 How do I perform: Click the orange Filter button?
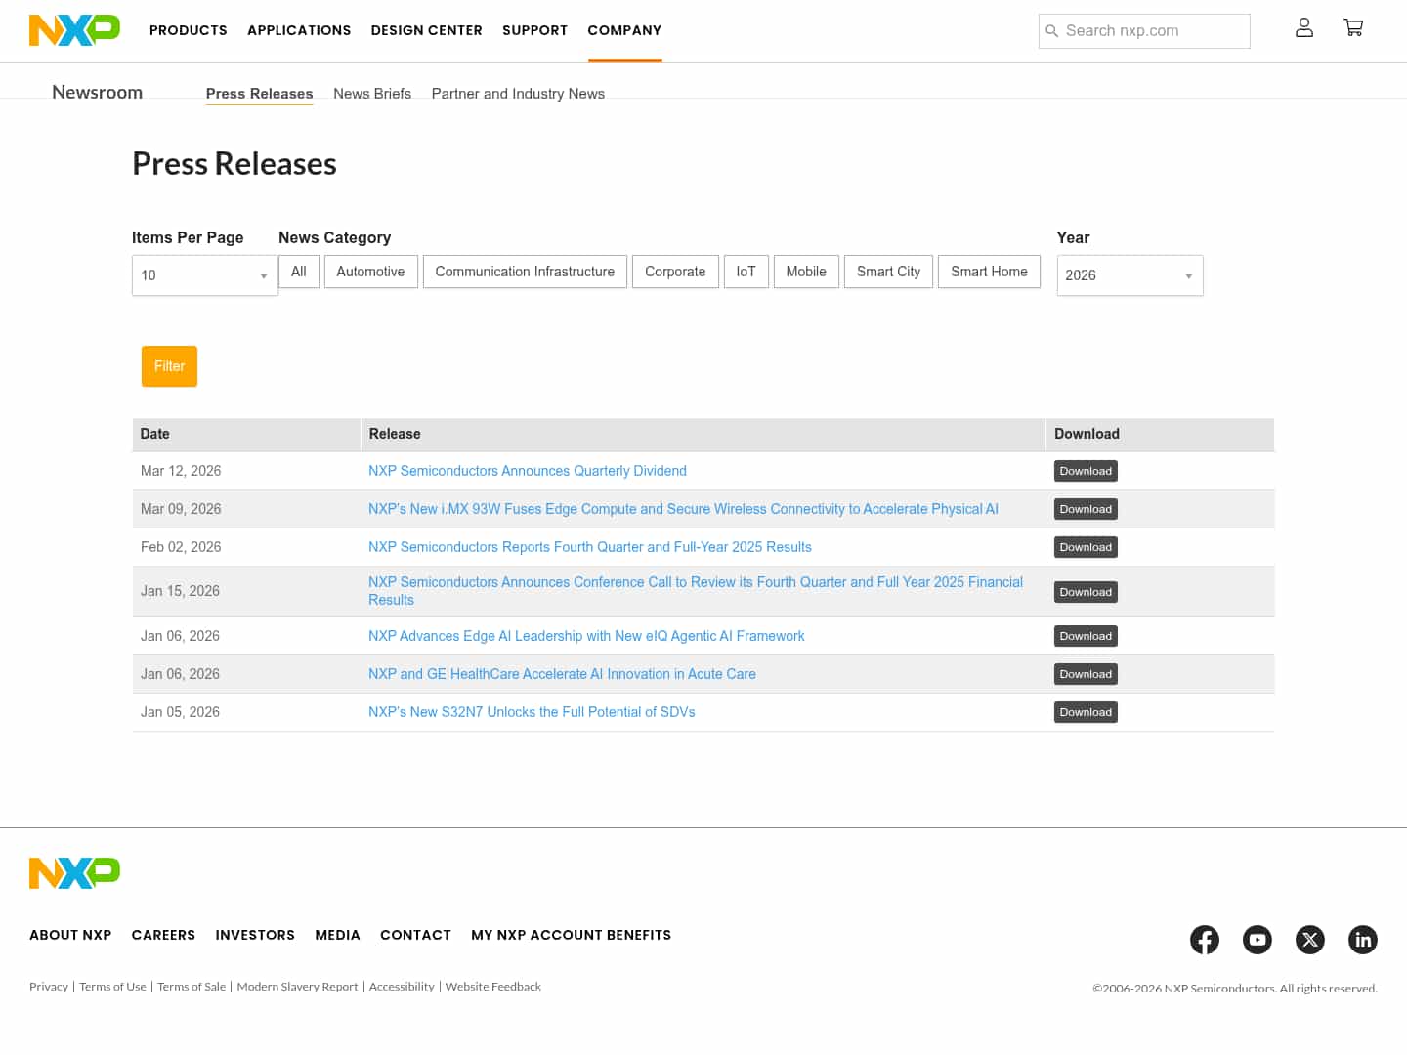pyautogui.click(x=169, y=366)
